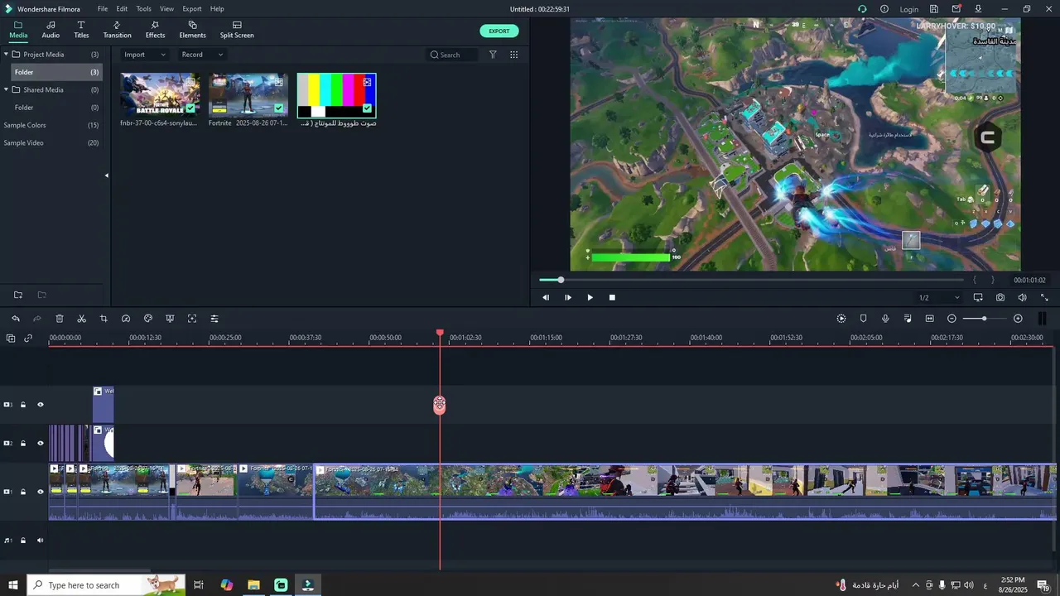Lock the main Fortnite video track

pos(23,492)
